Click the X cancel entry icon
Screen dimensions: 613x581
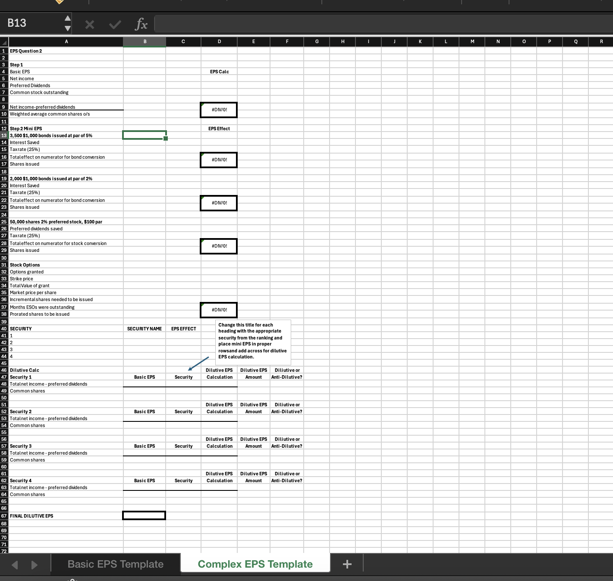coord(89,24)
